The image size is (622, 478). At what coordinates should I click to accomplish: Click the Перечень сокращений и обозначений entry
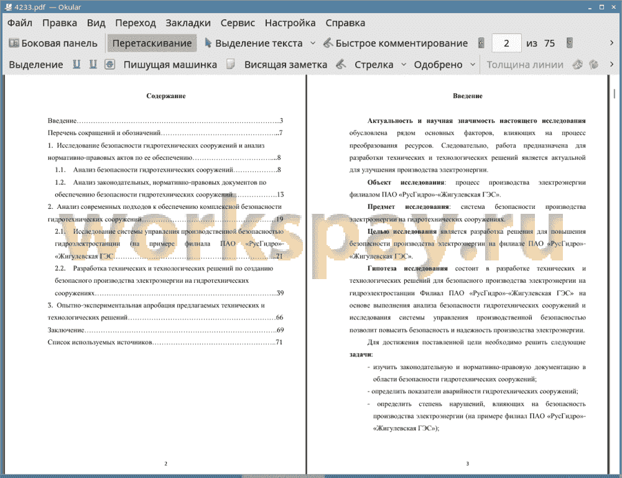tap(165, 133)
